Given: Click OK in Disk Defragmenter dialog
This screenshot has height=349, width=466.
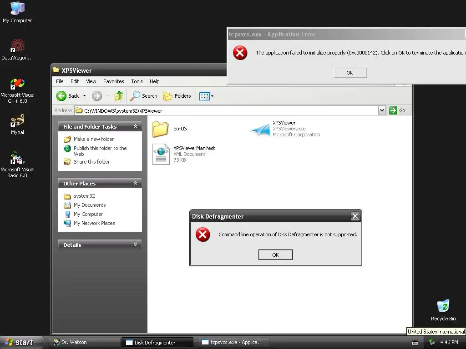Looking at the screenshot, I should tap(275, 254).
